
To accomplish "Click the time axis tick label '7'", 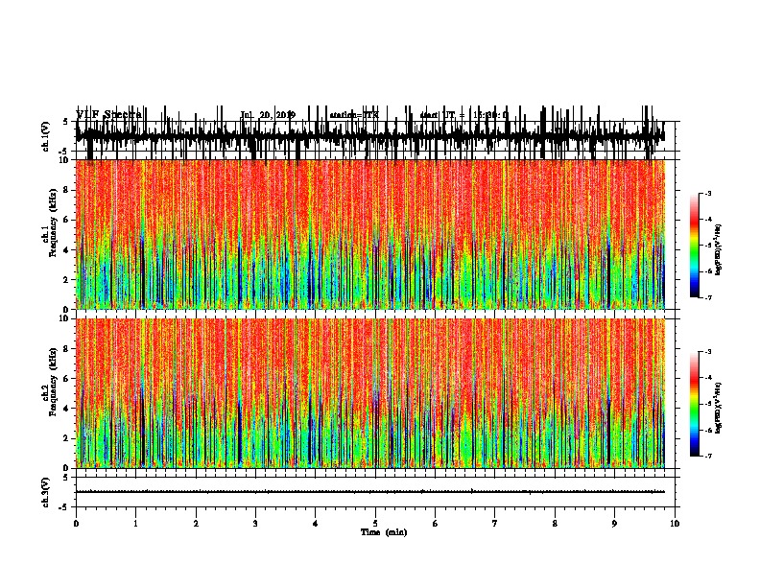I will 495,524.
